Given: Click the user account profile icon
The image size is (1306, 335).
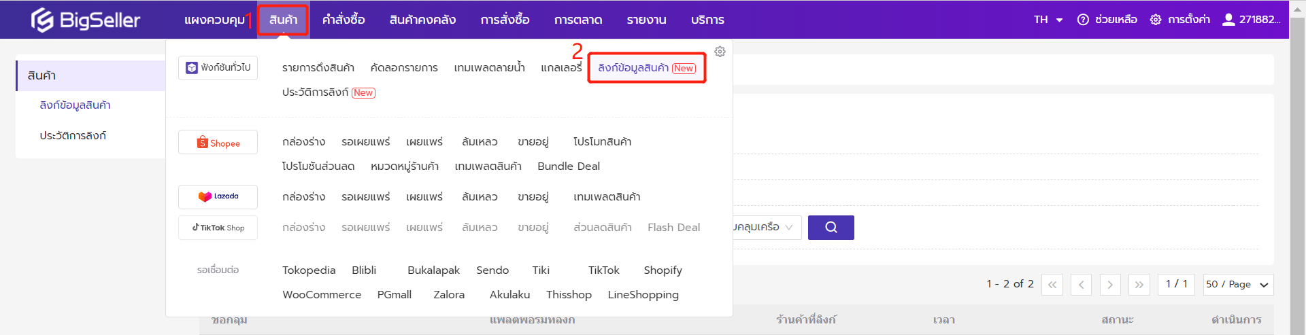Looking at the screenshot, I should click(1228, 20).
